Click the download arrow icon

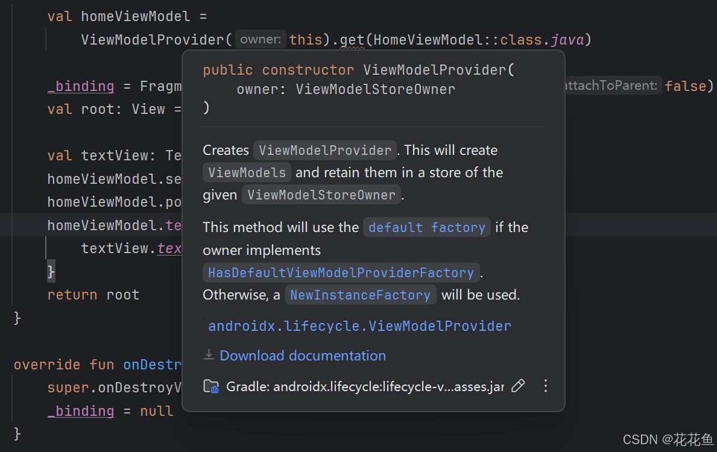[x=209, y=354]
